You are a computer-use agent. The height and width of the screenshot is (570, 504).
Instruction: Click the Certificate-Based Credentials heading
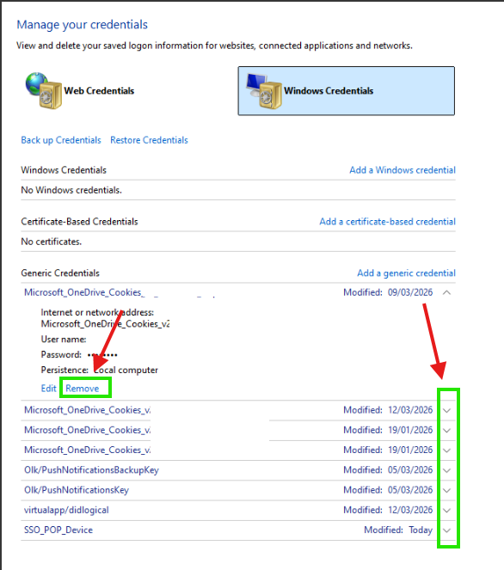pyautogui.click(x=79, y=222)
